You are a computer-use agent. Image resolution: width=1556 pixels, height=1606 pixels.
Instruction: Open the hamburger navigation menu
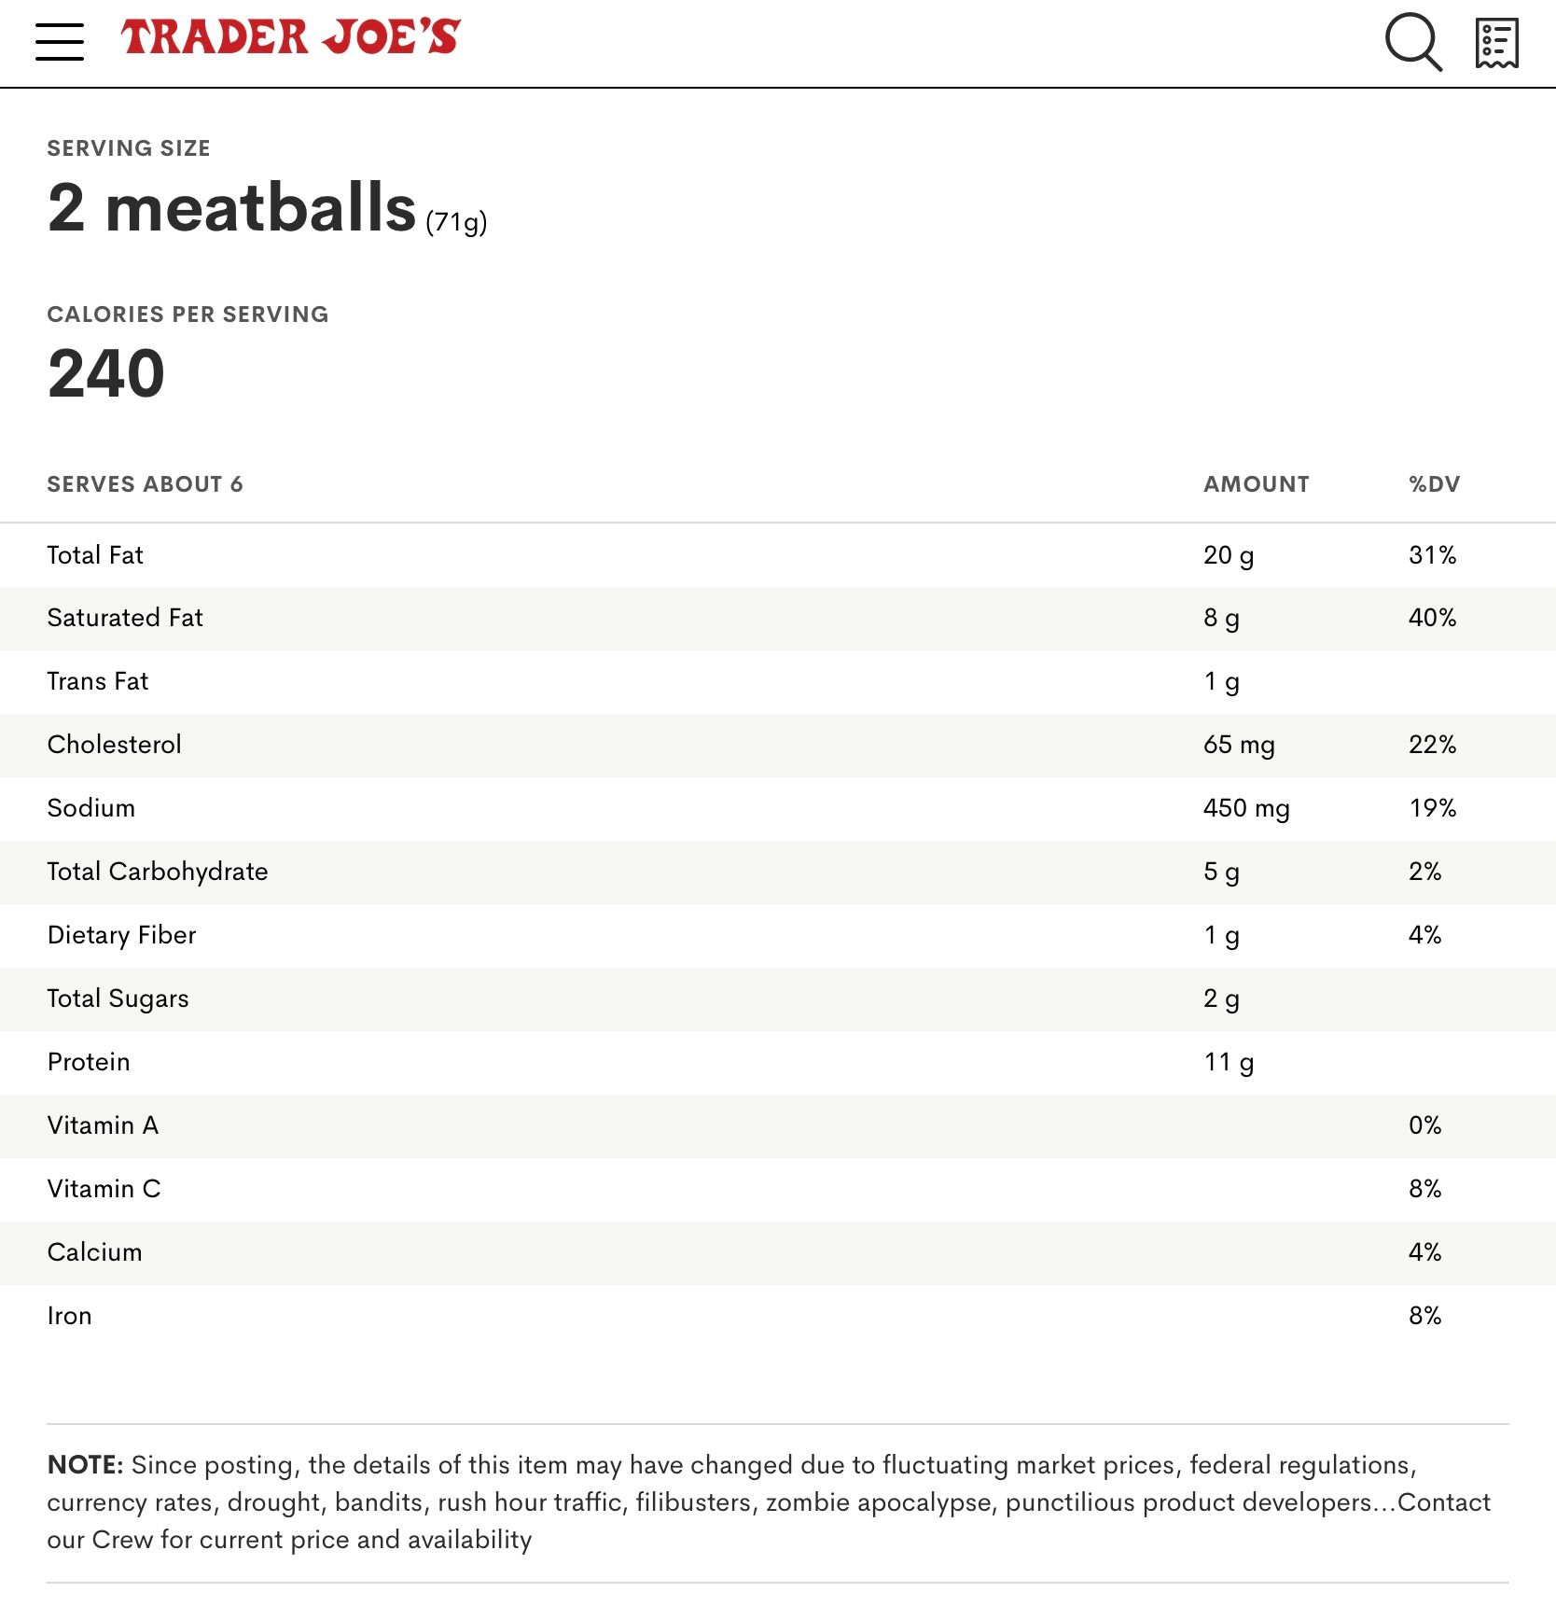coord(60,42)
